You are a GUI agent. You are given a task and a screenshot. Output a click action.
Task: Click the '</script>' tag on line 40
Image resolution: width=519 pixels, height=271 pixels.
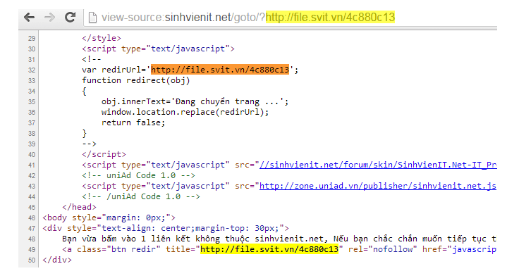tap(104, 154)
